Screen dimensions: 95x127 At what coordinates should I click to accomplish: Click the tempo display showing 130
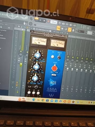54,22
